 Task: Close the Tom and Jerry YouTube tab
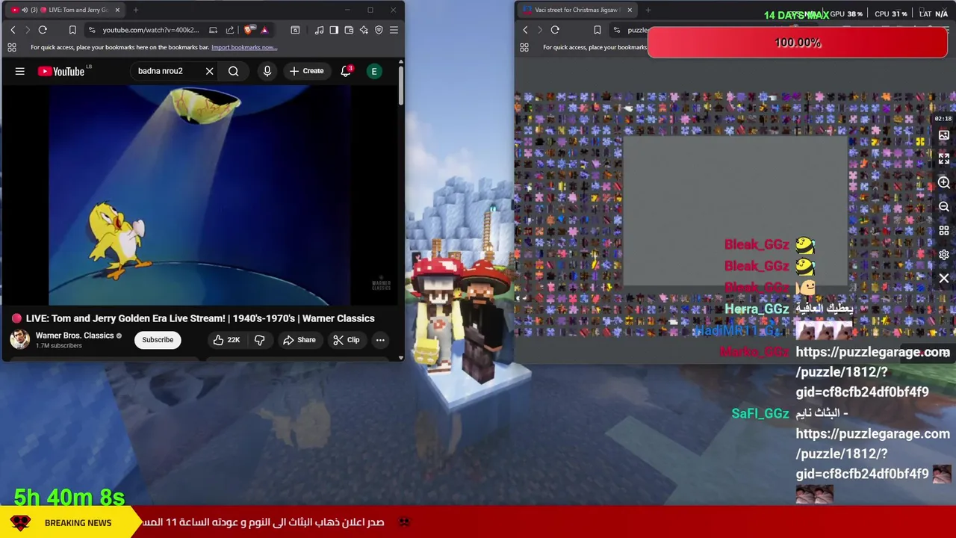[117, 10]
